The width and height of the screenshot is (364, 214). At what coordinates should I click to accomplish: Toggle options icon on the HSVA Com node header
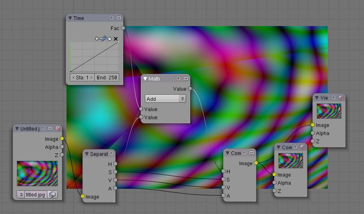(x=251, y=152)
